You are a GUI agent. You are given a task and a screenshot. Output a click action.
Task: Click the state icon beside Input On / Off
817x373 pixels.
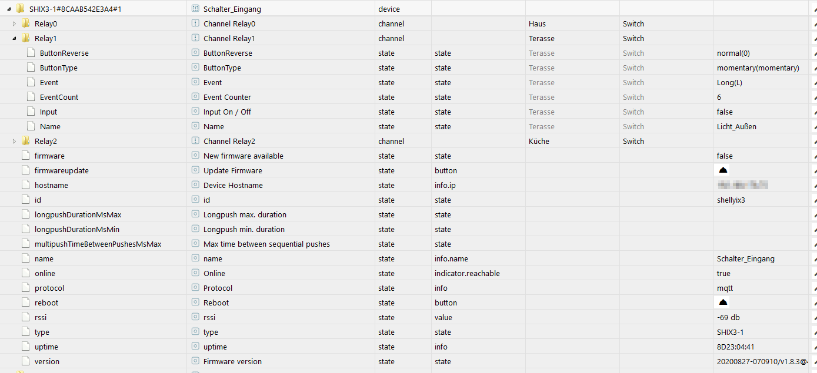tap(195, 112)
